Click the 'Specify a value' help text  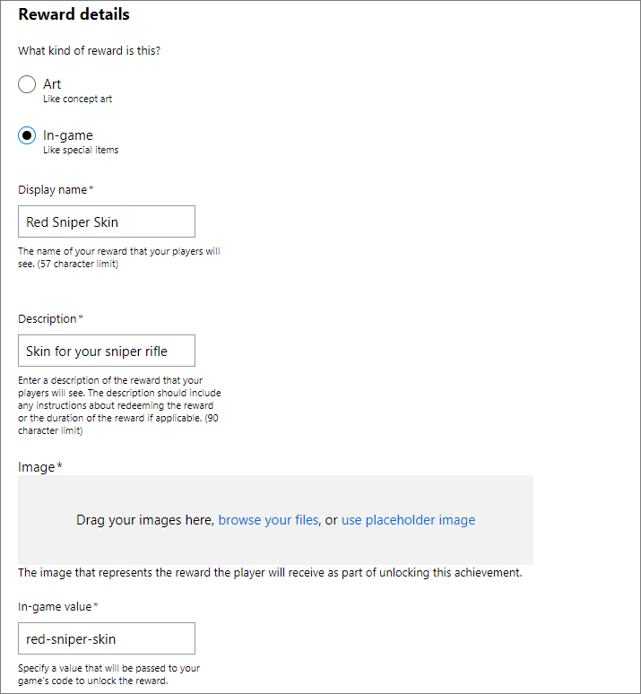coord(108,674)
